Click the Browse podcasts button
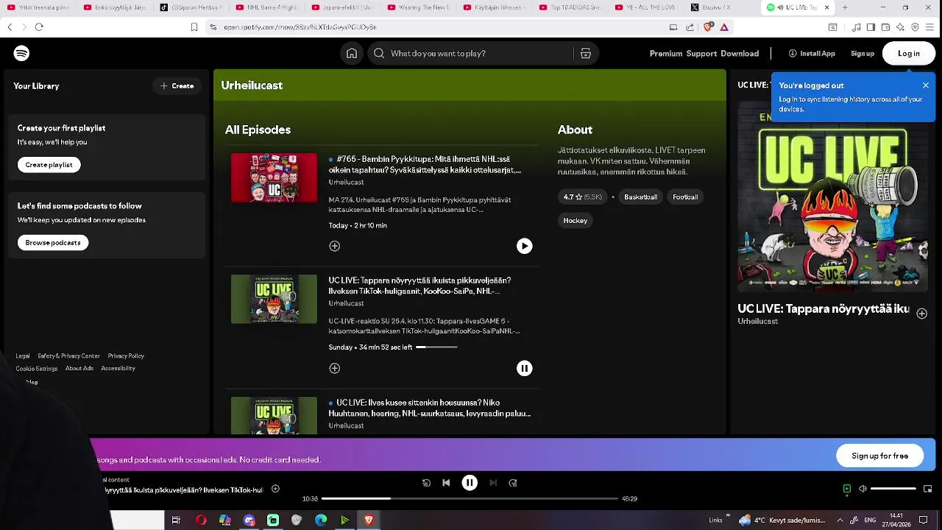The image size is (942, 530). pos(53,242)
